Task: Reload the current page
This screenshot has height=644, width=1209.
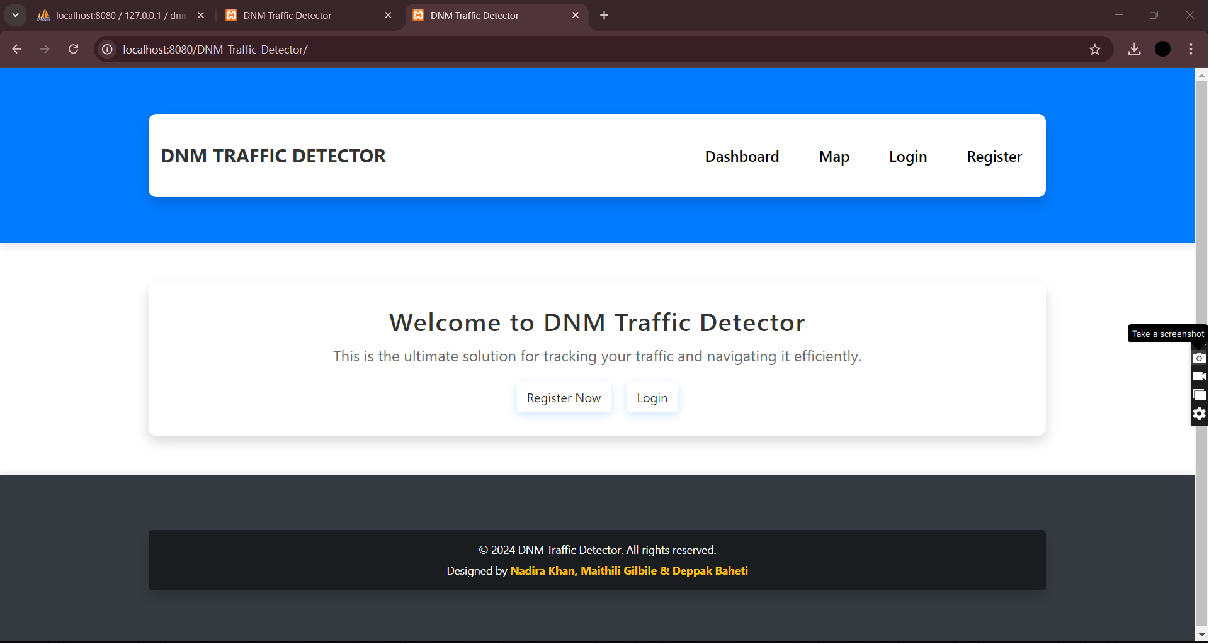Action: (74, 49)
